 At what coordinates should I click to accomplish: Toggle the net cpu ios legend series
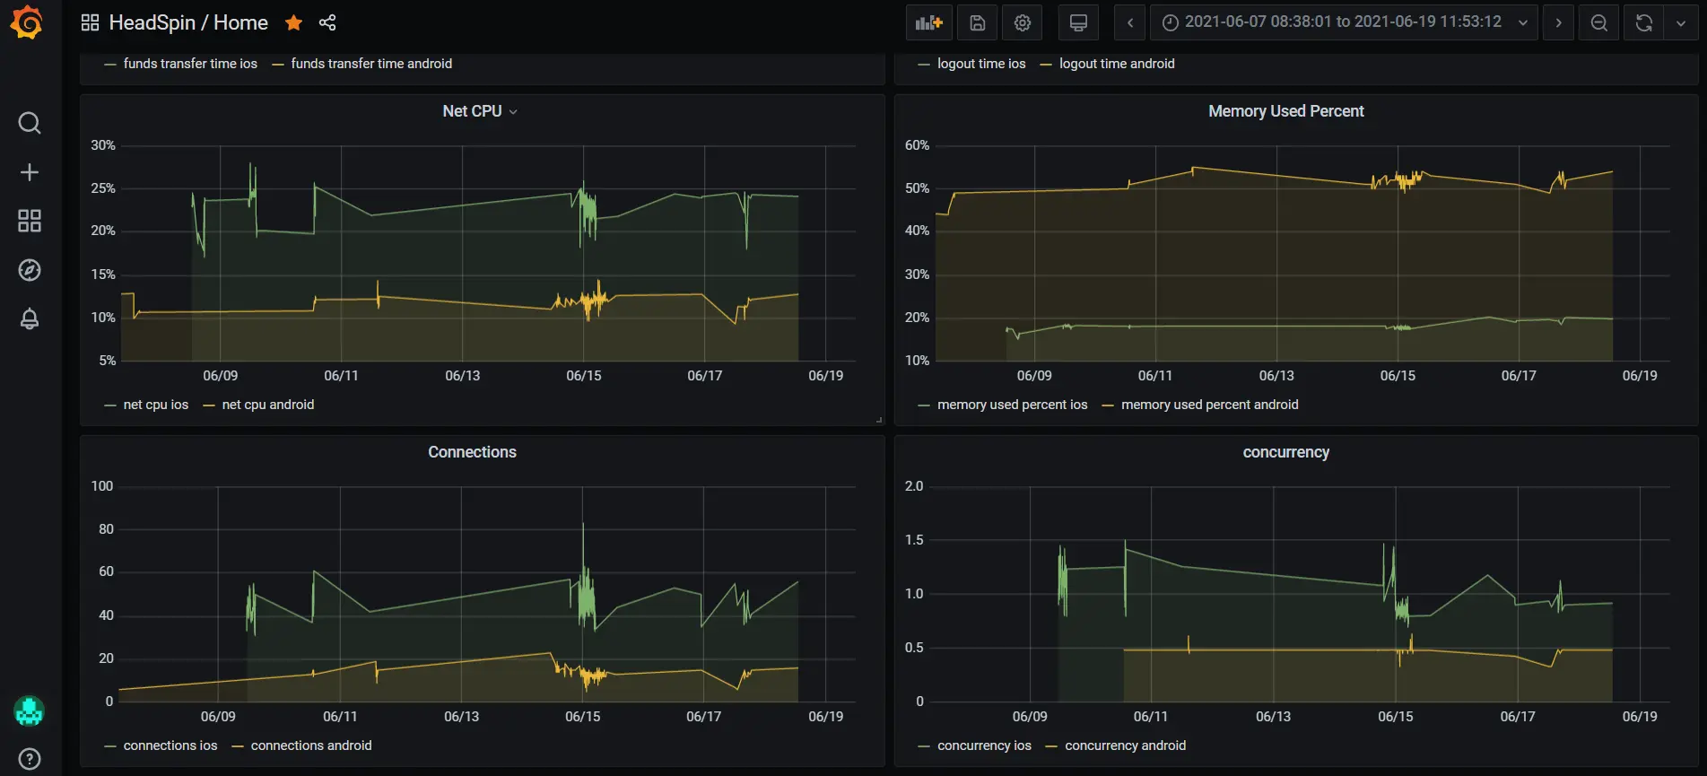(155, 405)
